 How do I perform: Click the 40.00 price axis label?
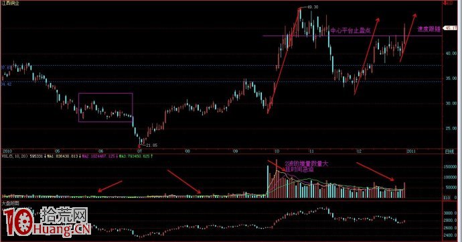(451, 54)
